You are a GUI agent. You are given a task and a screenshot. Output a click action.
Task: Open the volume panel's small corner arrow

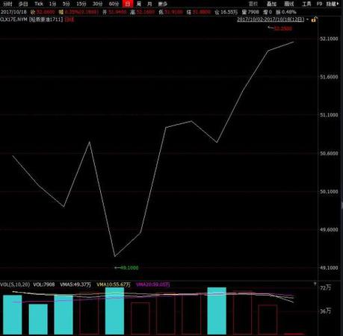point(315,284)
